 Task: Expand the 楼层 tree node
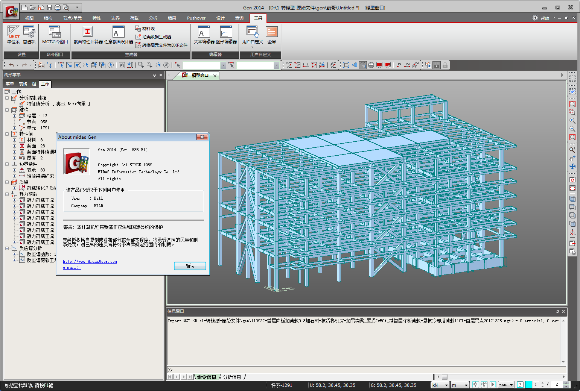pos(15,116)
